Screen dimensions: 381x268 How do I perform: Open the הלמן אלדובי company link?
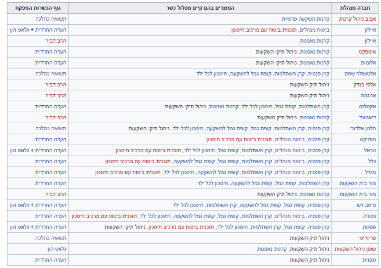[363, 129]
